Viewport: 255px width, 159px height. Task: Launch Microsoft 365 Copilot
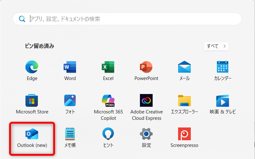(x=108, y=101)
